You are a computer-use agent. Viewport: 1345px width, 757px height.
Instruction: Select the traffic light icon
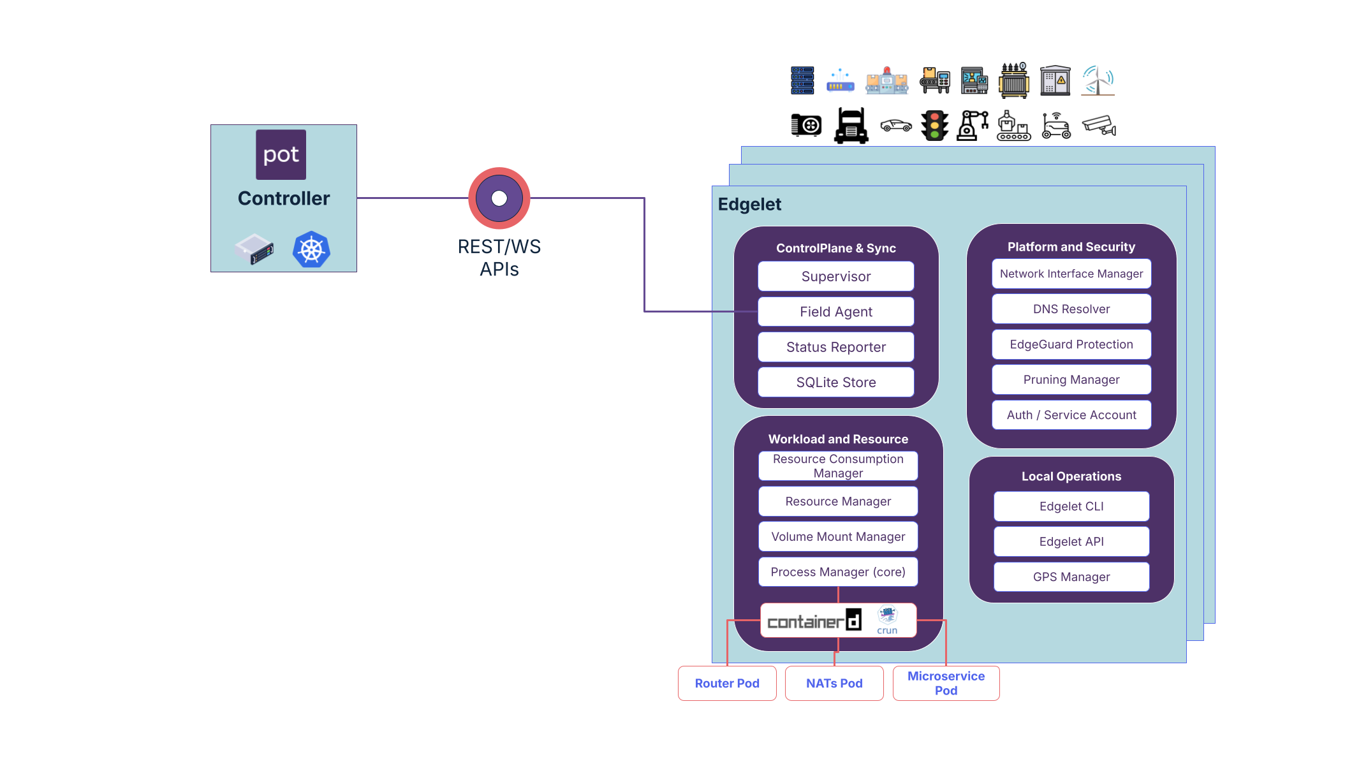point(935,125)
